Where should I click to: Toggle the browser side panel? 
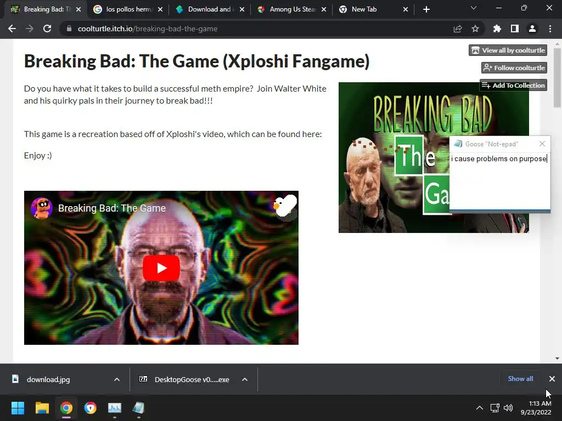tap(515, 29)
